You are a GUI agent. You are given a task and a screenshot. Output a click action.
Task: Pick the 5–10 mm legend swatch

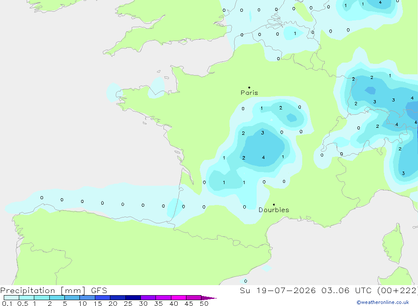click(x=72, y=298)
